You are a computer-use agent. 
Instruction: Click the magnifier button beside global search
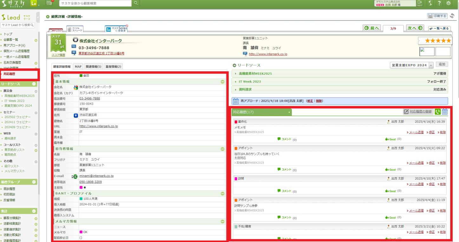click(135, 3)
